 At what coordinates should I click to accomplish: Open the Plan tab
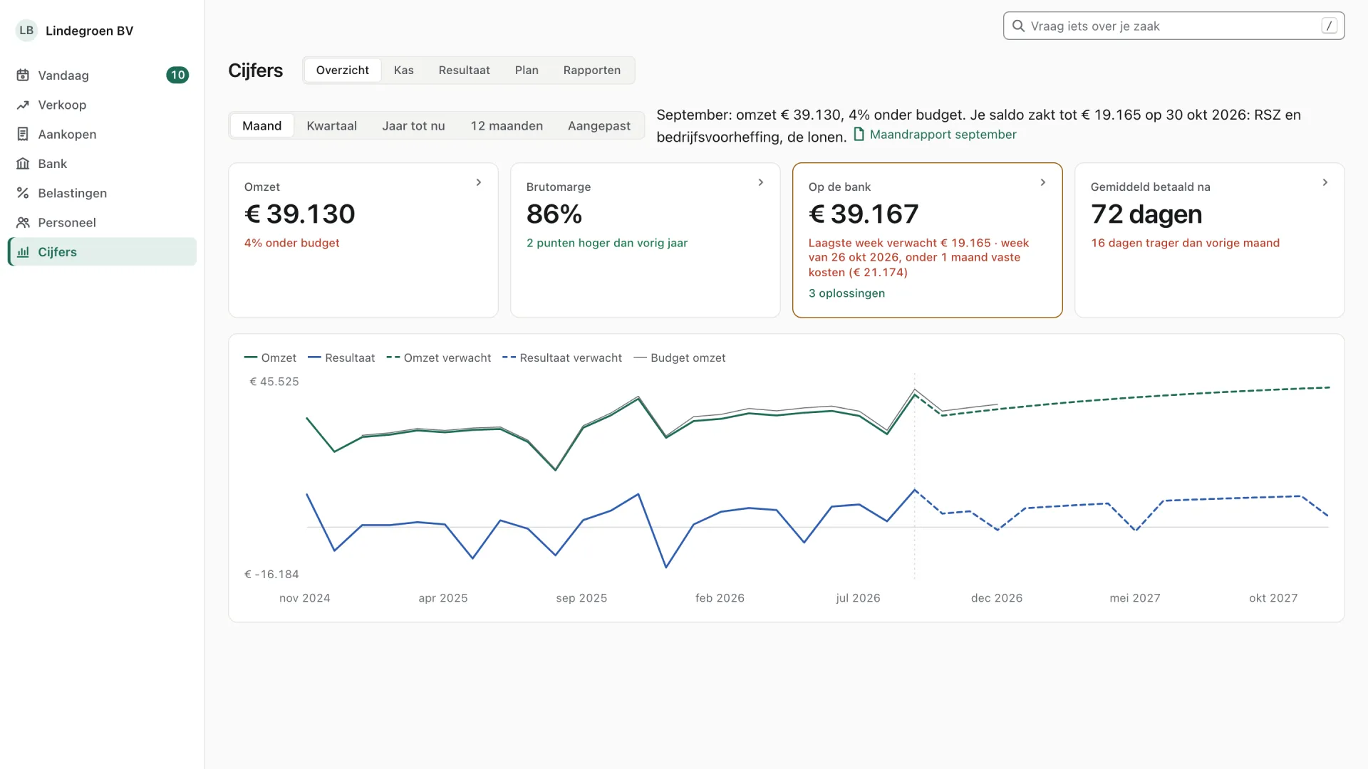point(527,70)
